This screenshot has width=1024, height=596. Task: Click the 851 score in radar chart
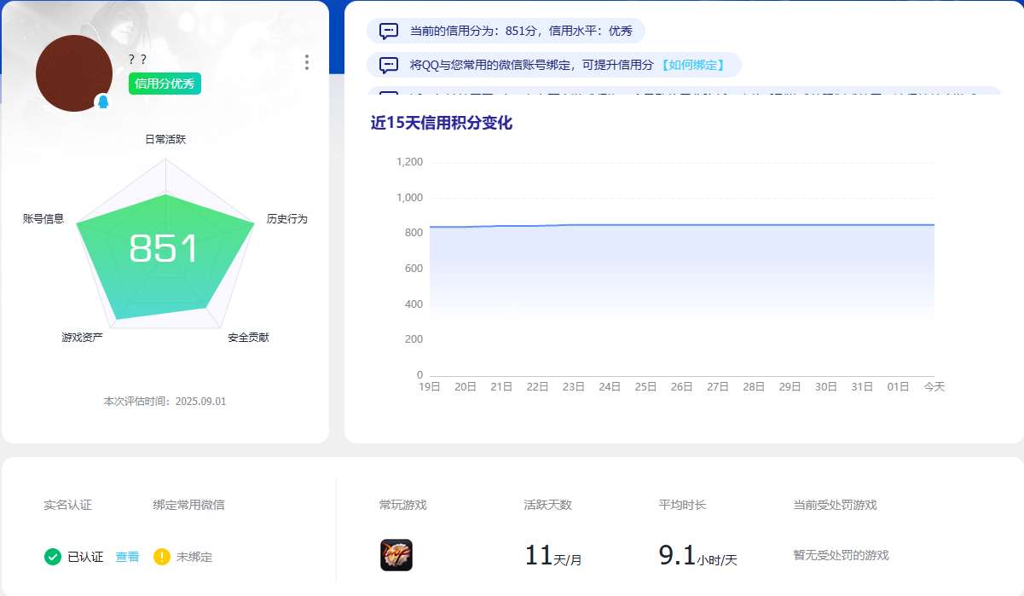(x=164, y=249)
